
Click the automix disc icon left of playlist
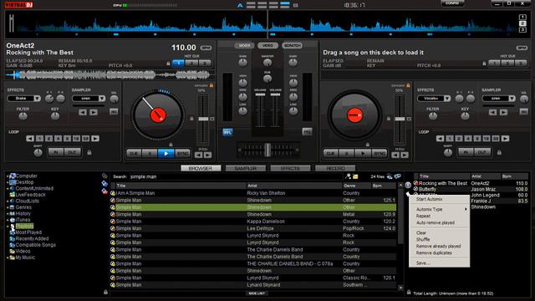coord(408,186)
